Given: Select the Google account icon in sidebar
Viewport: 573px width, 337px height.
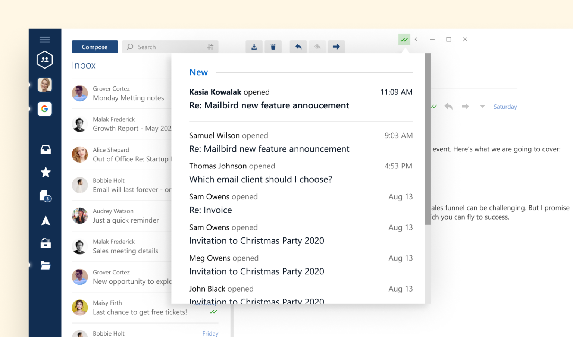Looking at the screenshot, I should (x=45, y=109).
